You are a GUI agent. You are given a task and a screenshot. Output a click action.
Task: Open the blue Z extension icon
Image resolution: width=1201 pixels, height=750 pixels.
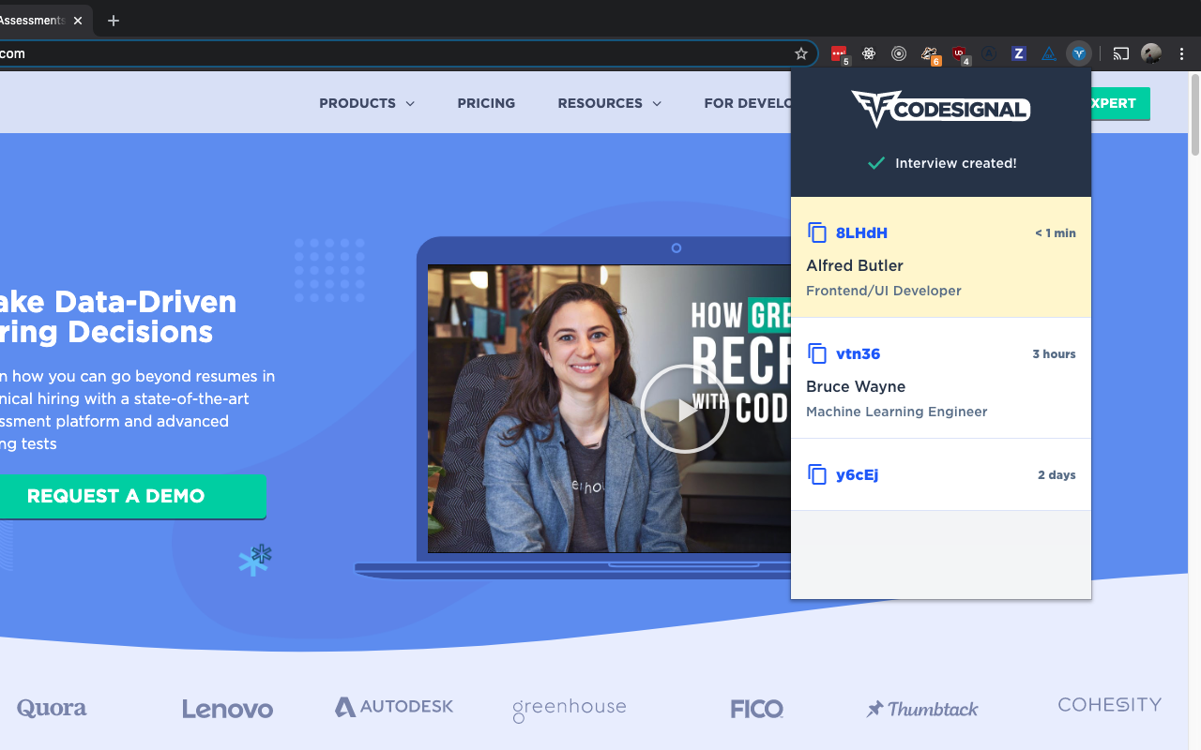click(x=1019, y=53)
